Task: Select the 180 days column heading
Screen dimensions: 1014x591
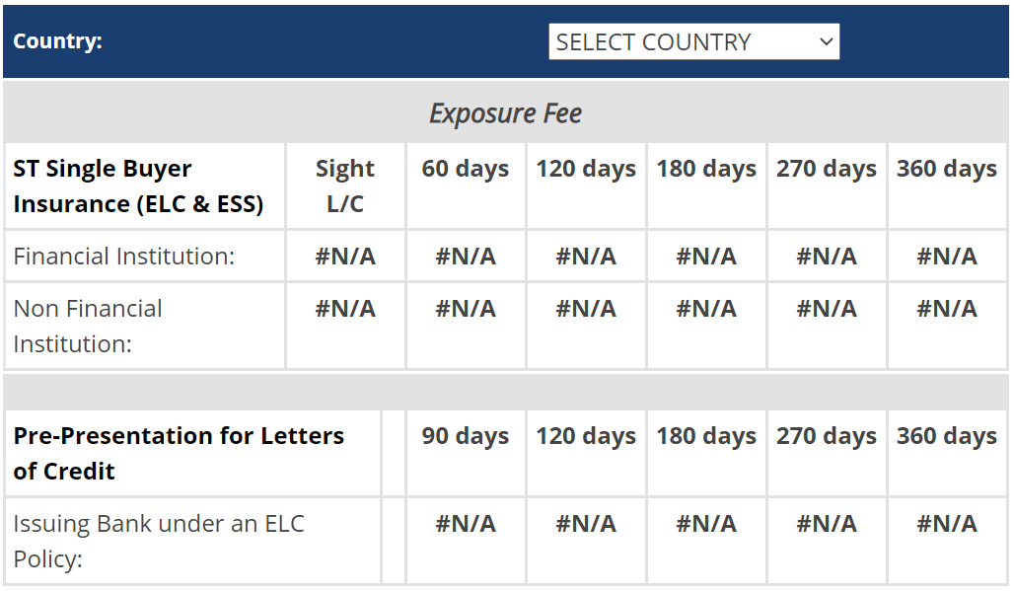Action: [x=705, y=169]
